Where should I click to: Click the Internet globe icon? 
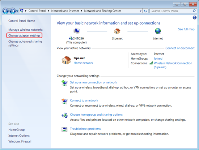158,31
